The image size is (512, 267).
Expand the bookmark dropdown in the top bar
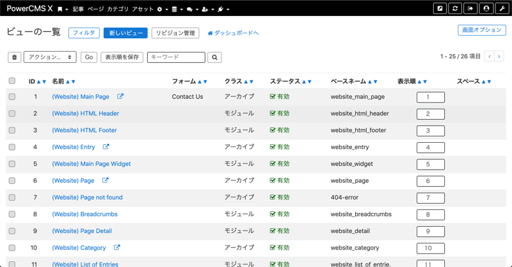[63, 10]
